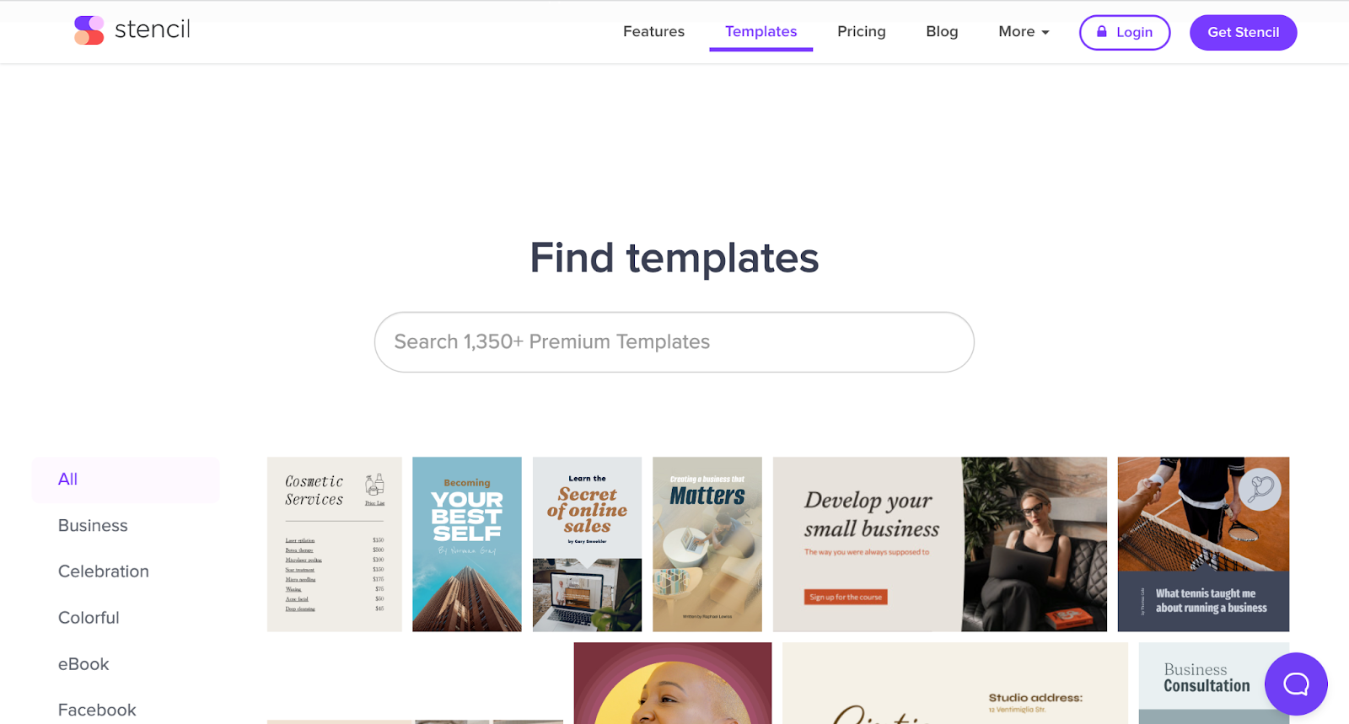Open the Cosmetic Services template
1349x724 pixels.
(335, 544)
